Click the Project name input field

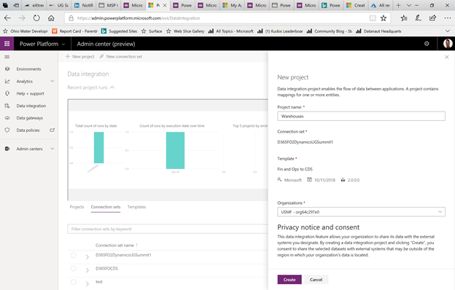[x=361, y=117]
